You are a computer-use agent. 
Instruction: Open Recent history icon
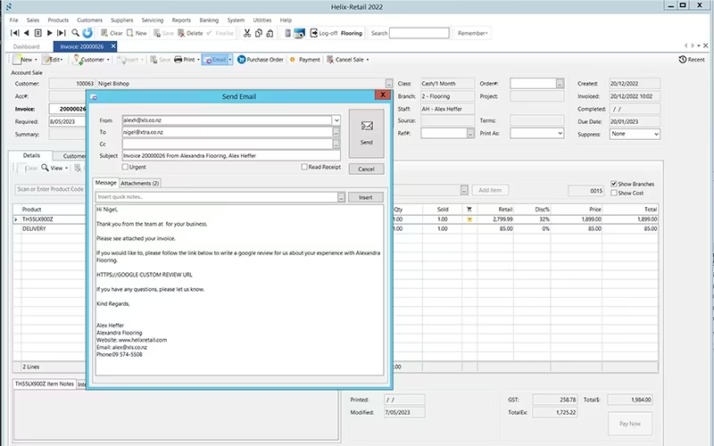pyautogui.click(x=682, y=60)
